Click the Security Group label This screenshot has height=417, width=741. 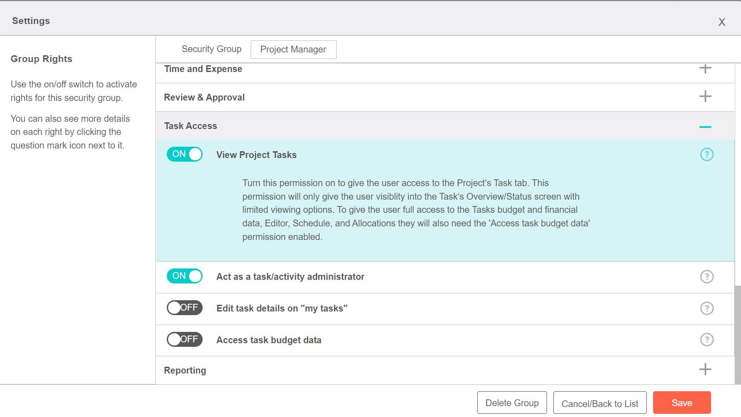click(212, 49)
